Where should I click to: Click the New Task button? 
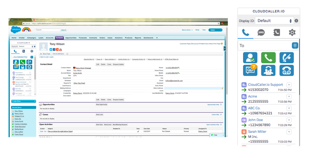99,124
